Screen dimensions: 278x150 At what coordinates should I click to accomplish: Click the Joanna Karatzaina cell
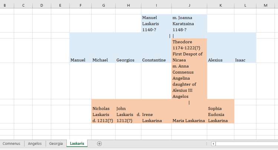tap(189, 24)
